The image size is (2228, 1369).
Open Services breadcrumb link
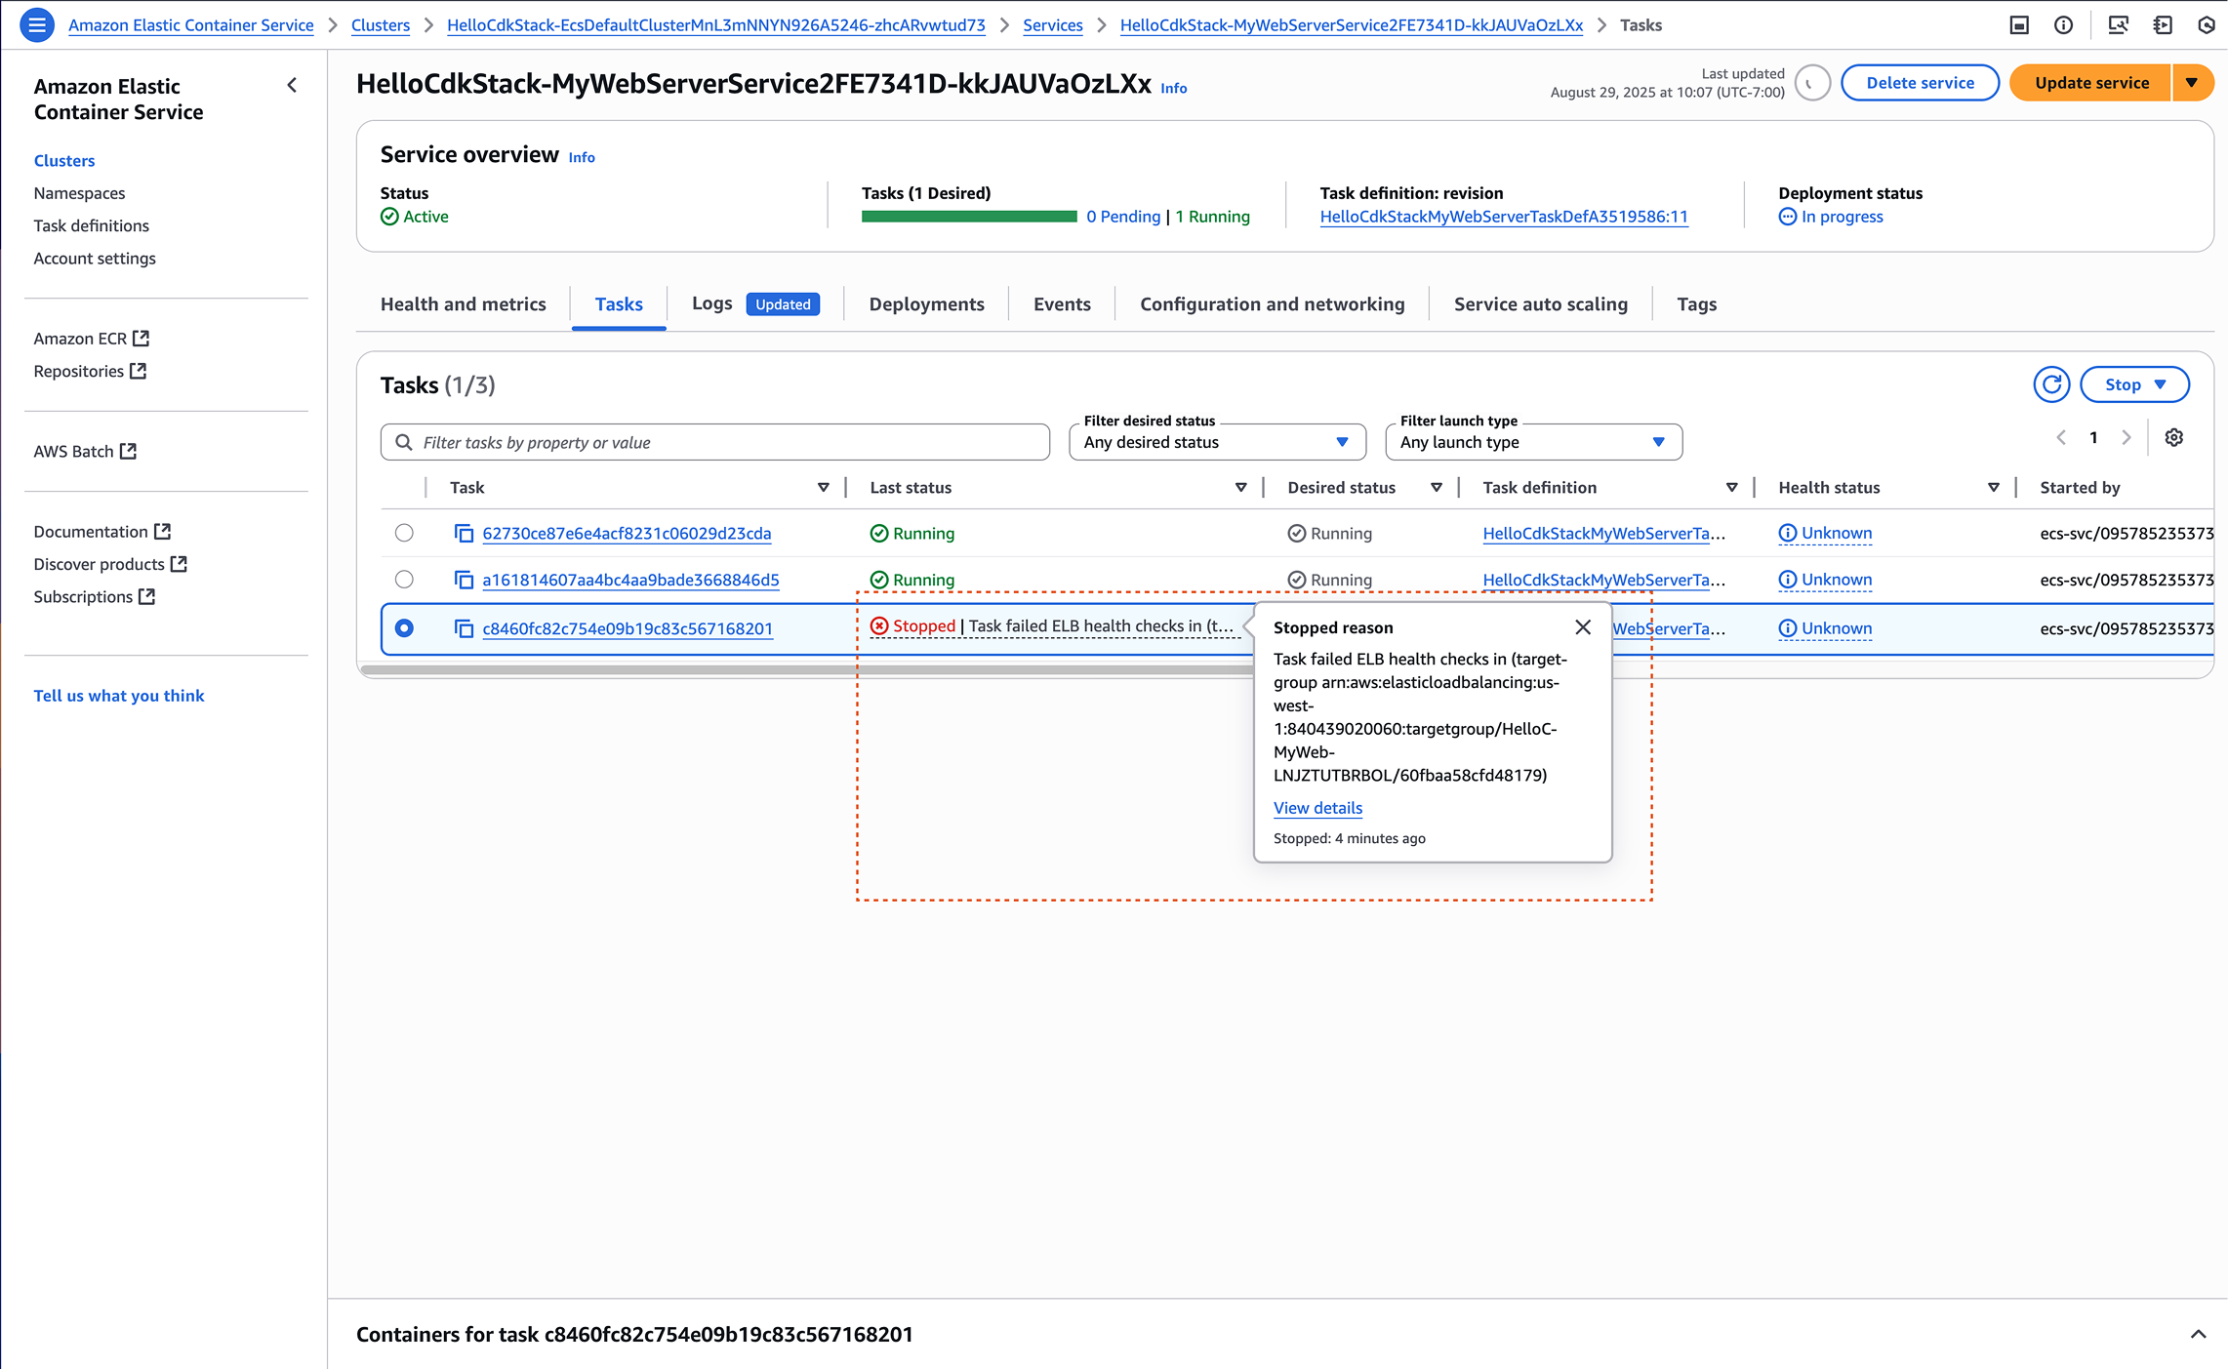[x=1052, y=25]
